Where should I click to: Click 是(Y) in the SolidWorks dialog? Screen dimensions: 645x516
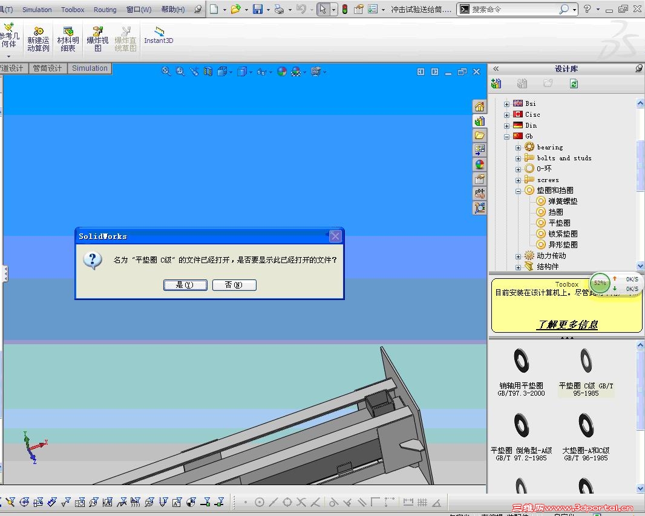[185, 285]
